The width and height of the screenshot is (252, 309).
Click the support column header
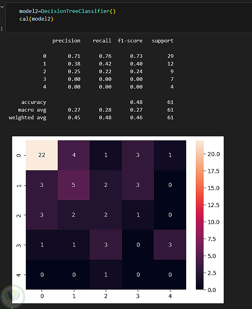162,41
